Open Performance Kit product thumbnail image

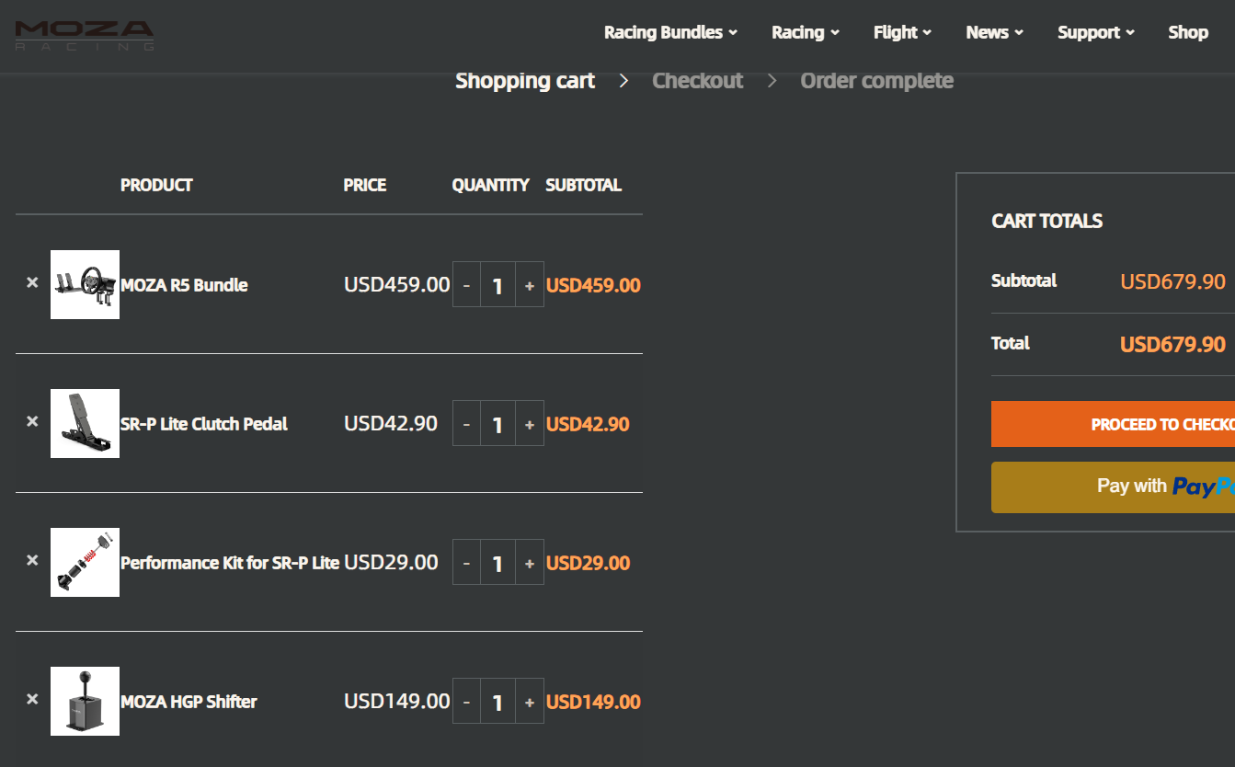click(x=85, y=563)
